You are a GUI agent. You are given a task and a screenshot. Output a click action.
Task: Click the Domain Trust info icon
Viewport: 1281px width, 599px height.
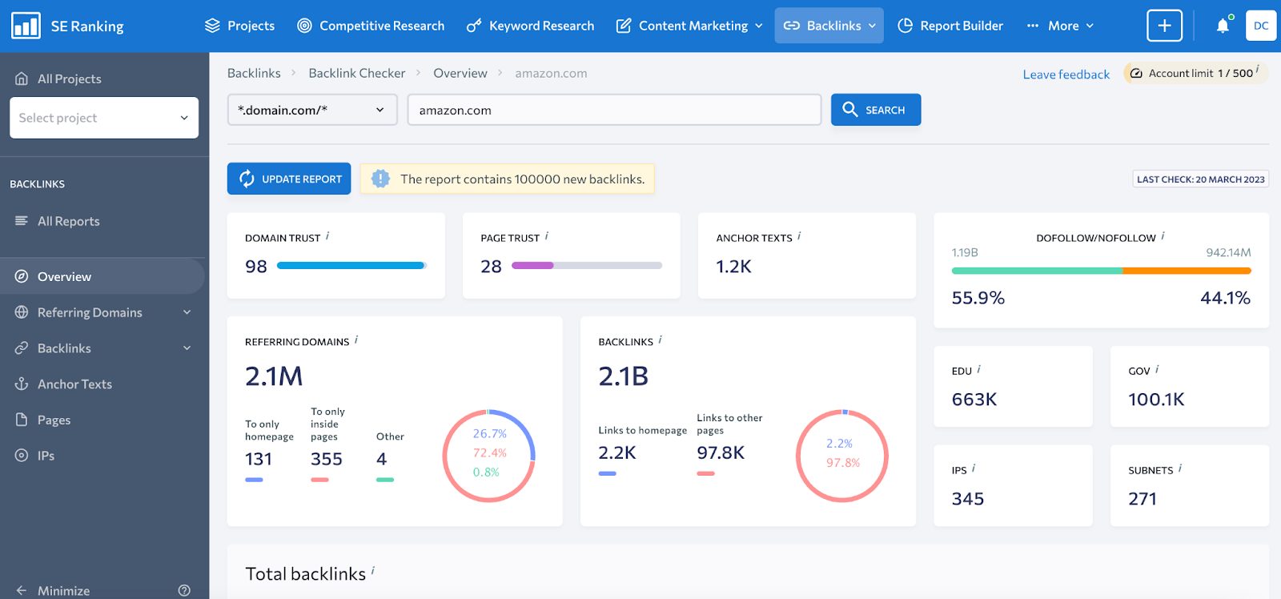click(x=327, y=236)
